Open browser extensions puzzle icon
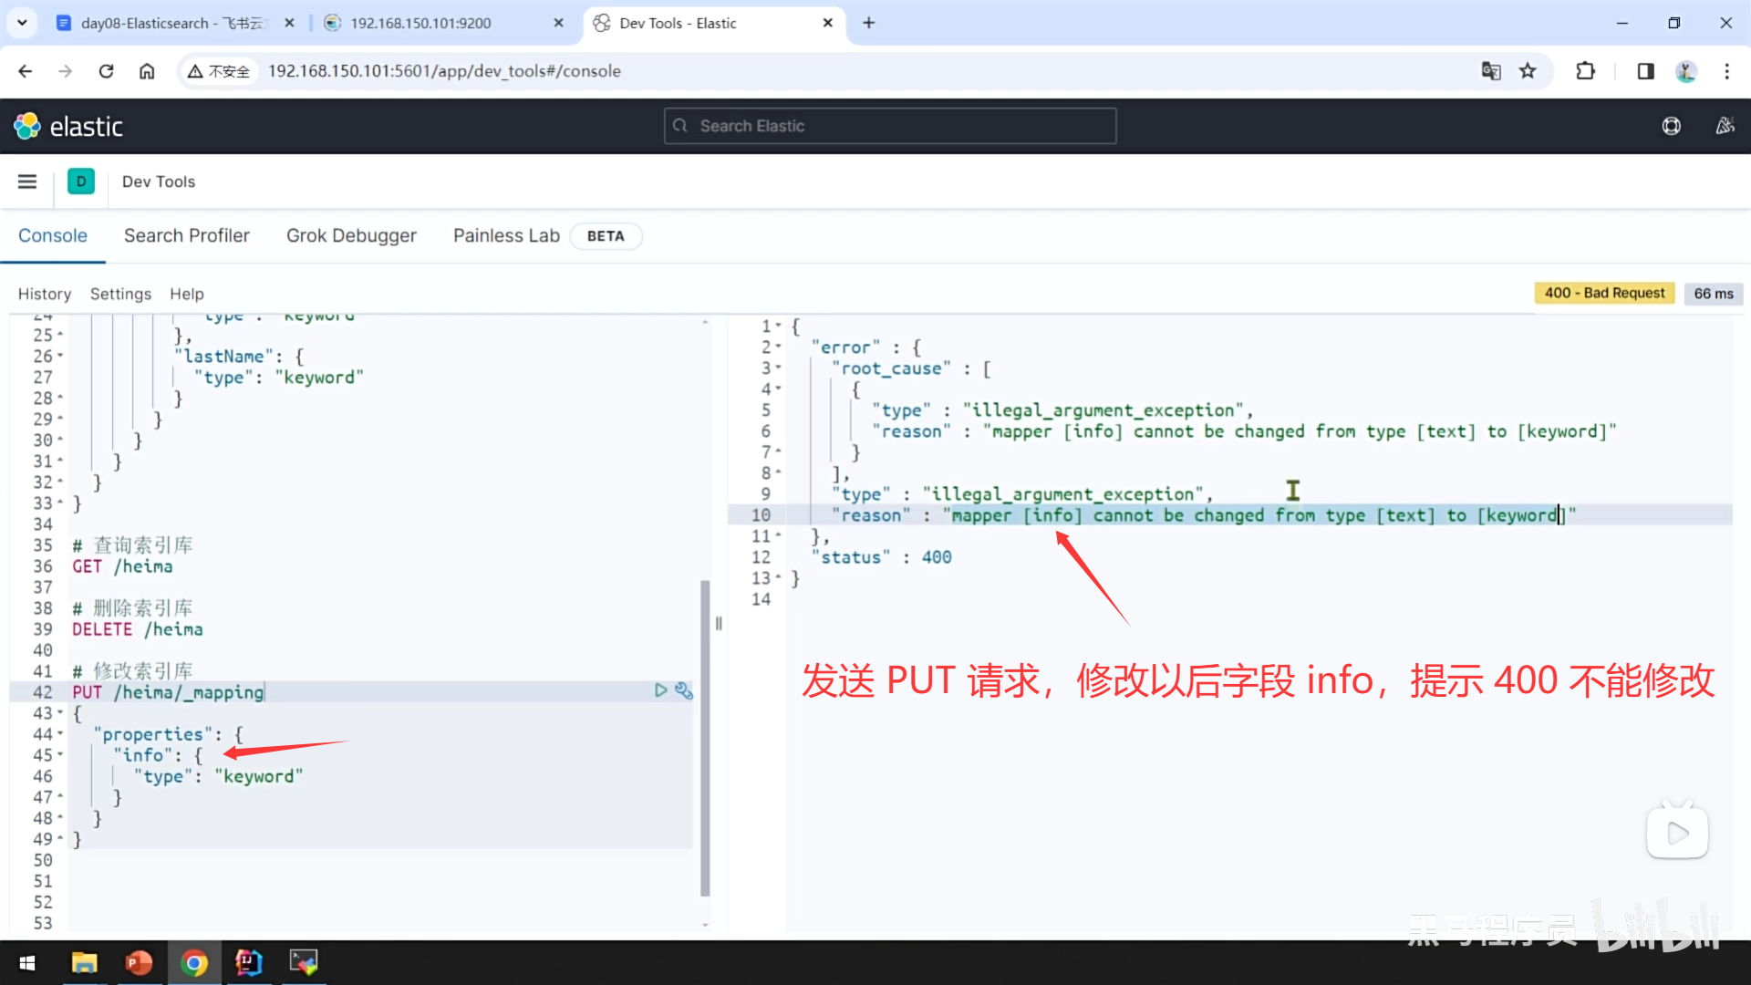 coord(1585,71)
